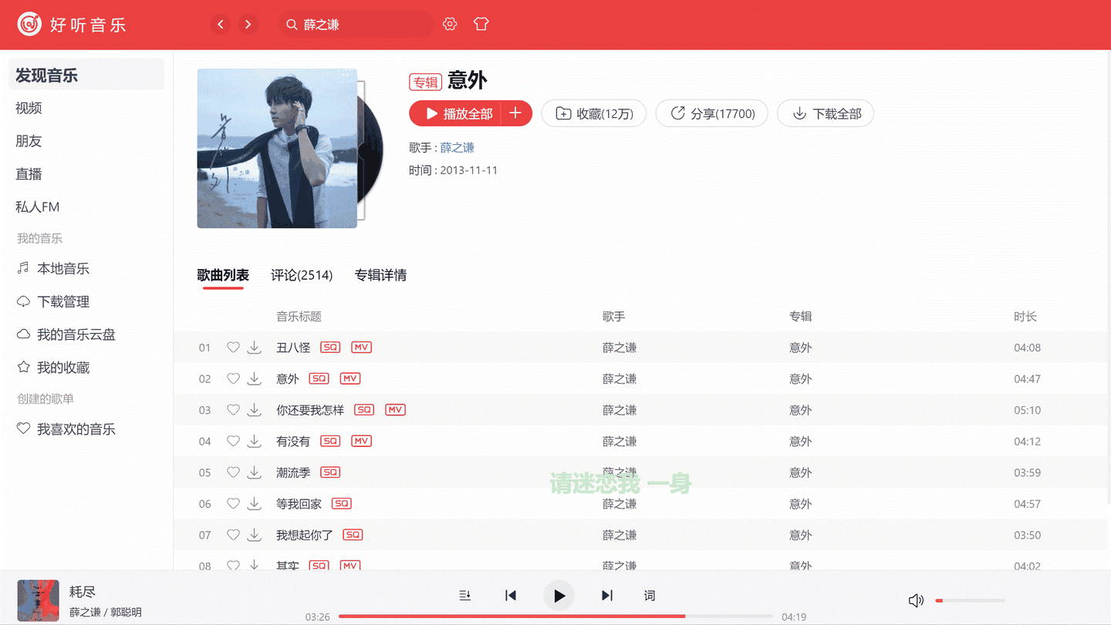This screenshot has width=1111, height=625.
Task: Open the 薛之谦 artist link
Action: [x=458, y=147]
